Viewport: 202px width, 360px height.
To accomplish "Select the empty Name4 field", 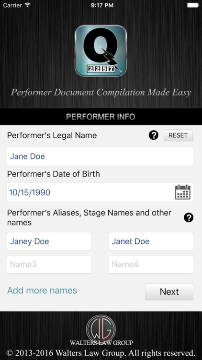I will click(151, 264).
